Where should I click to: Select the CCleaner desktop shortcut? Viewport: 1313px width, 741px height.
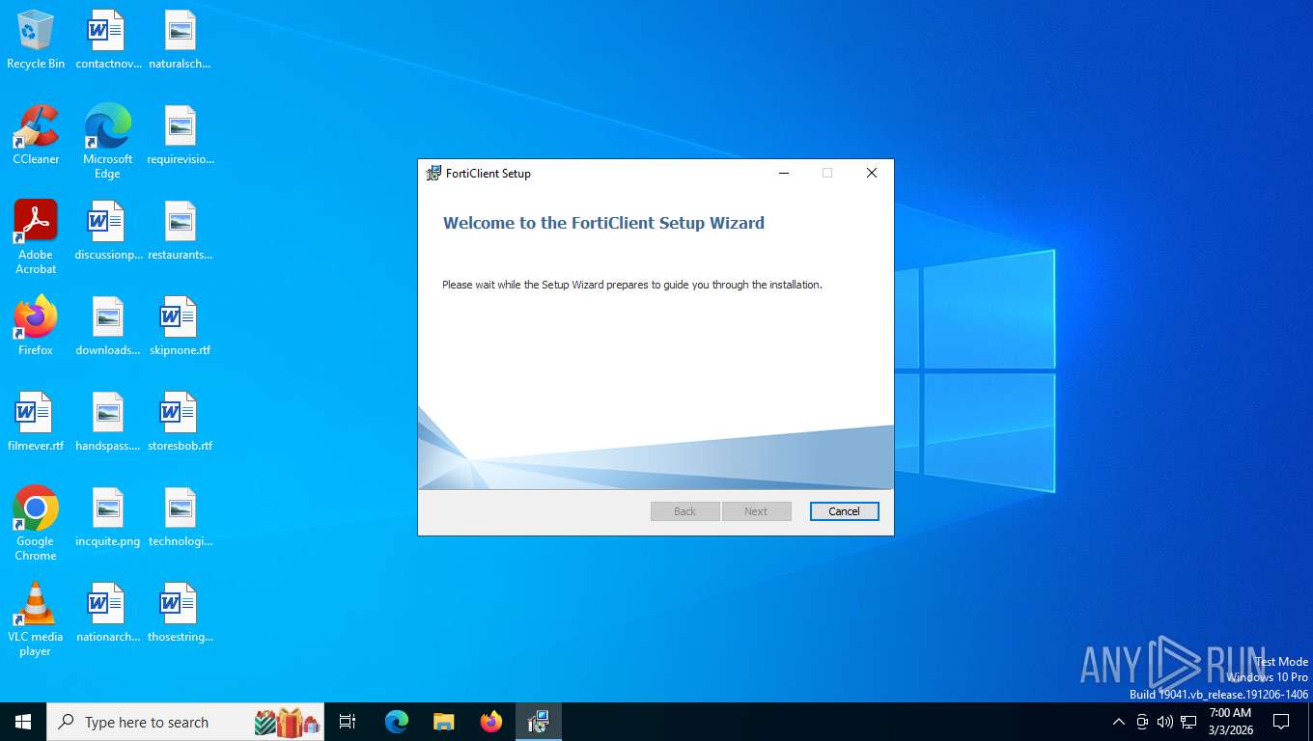(x=36, y=136)
